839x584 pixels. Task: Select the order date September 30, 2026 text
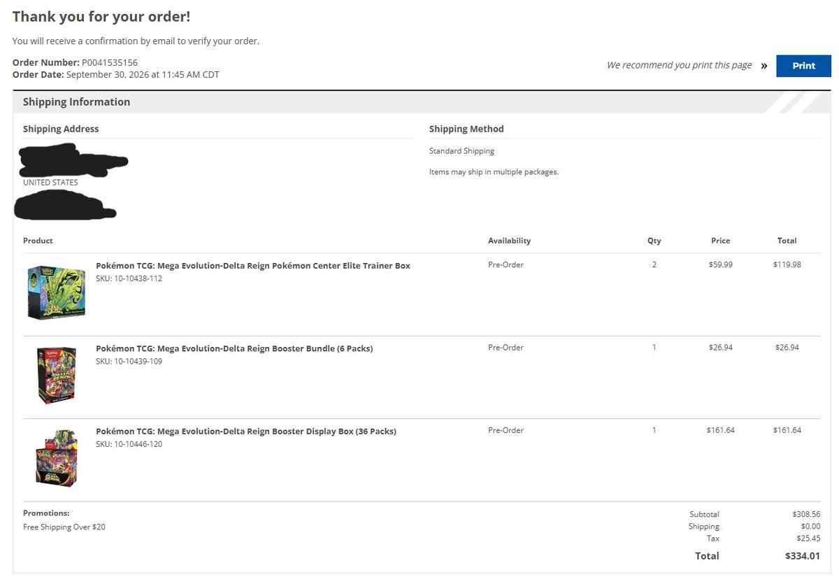[143, 75]
